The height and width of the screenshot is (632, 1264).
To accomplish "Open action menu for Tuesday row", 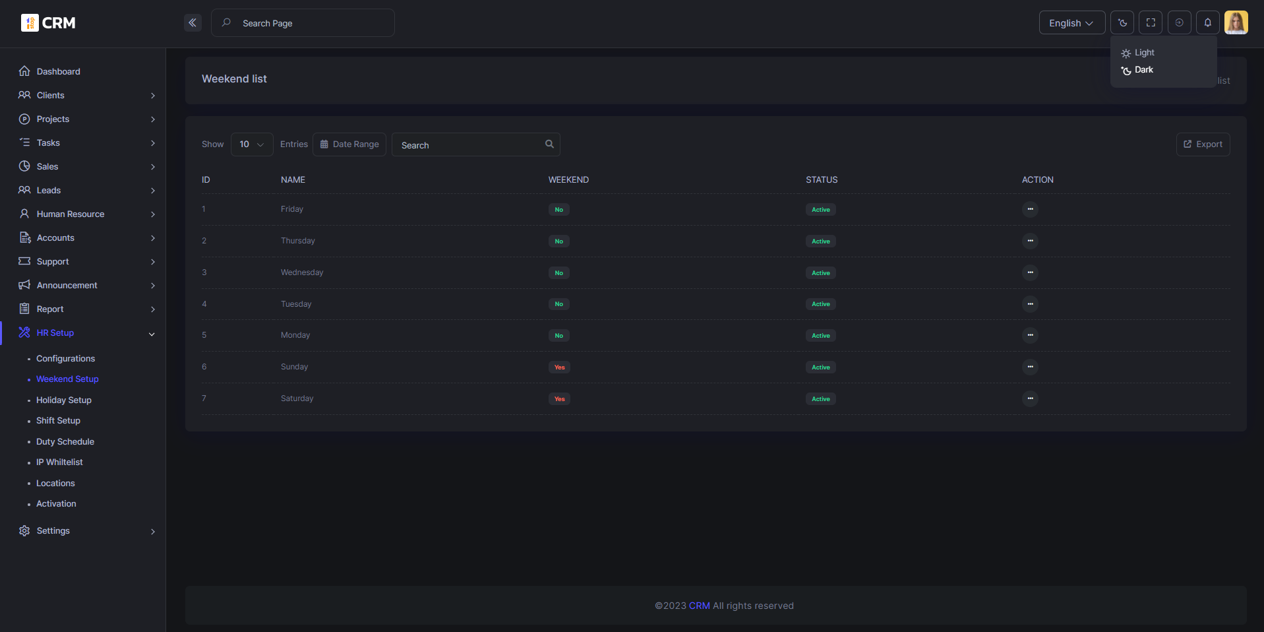I will pyautogui.click(x=1030, y=303).
